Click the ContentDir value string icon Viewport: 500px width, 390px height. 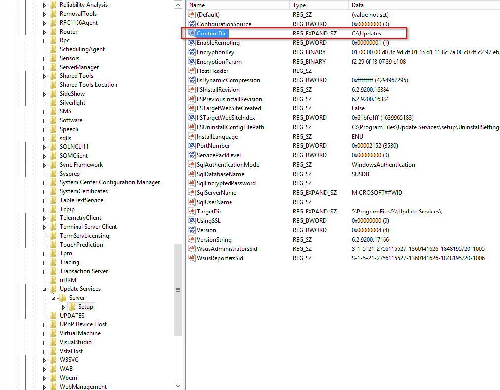tap(192, 33)
